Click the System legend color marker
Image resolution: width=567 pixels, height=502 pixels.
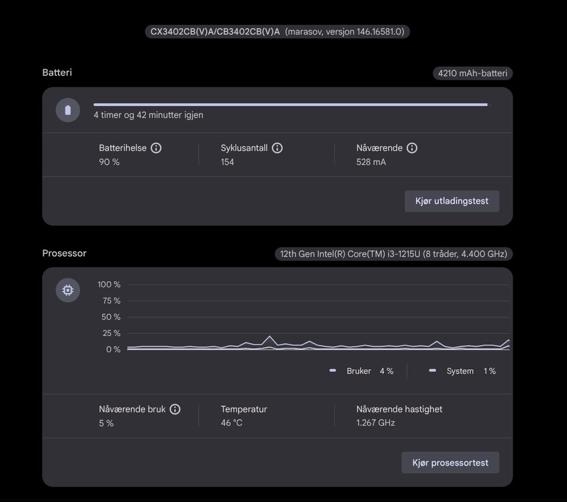click(x=433, y=371)
